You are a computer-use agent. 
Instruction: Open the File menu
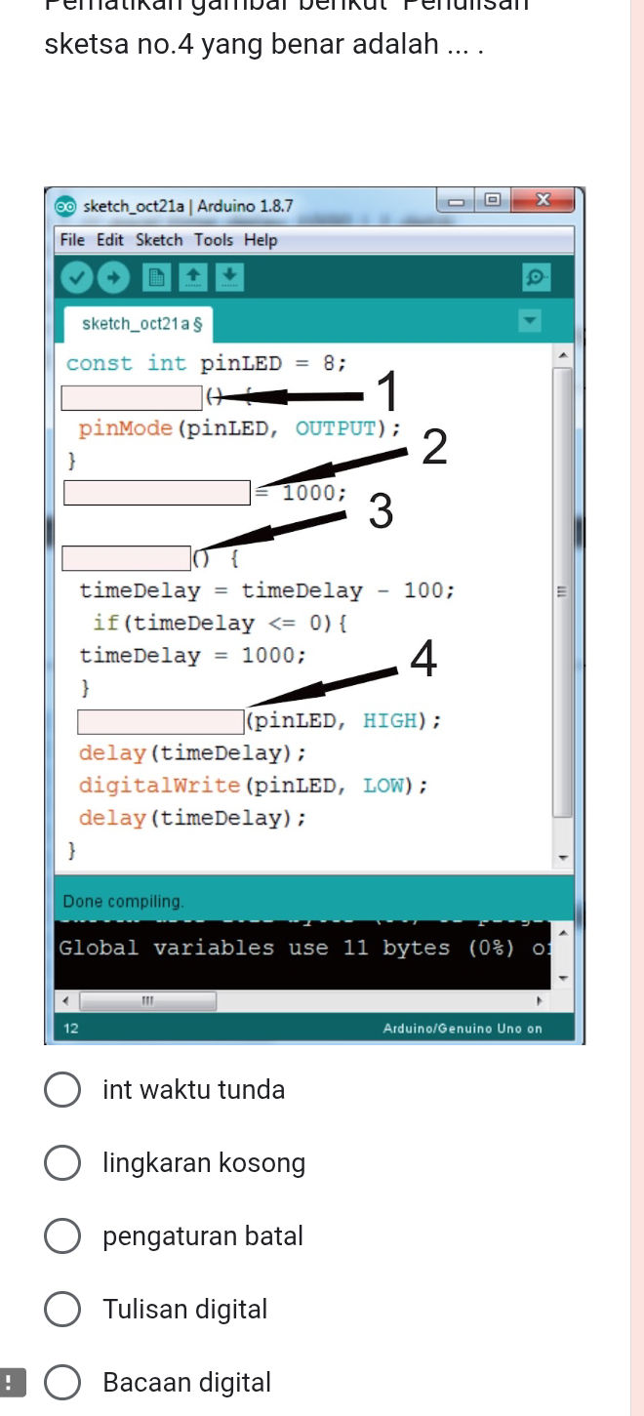(72, 240)
